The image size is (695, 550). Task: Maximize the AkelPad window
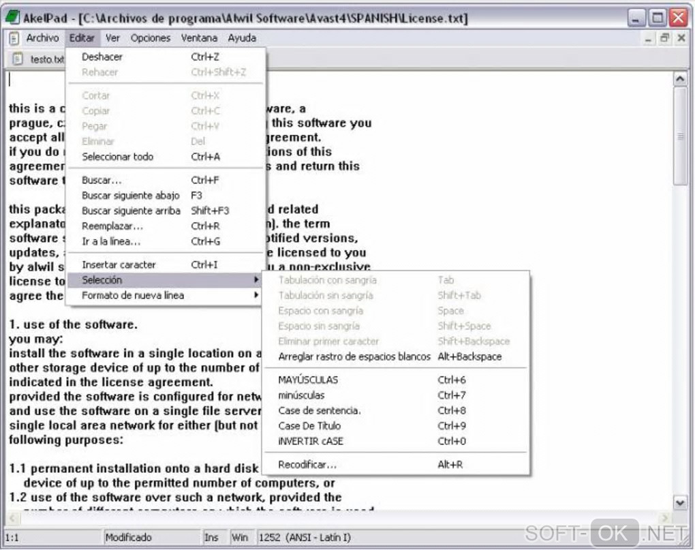[658, 18]
